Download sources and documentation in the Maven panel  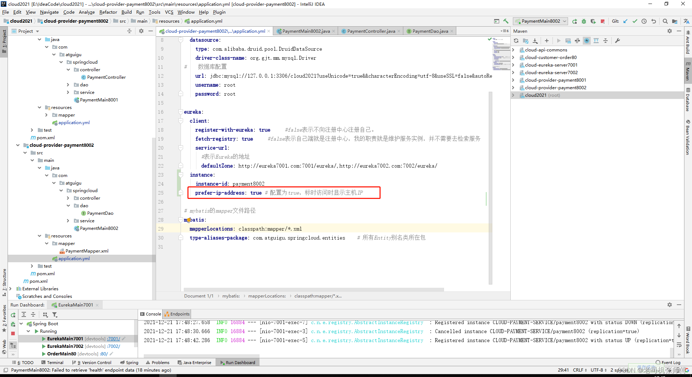tap(535, 41)
